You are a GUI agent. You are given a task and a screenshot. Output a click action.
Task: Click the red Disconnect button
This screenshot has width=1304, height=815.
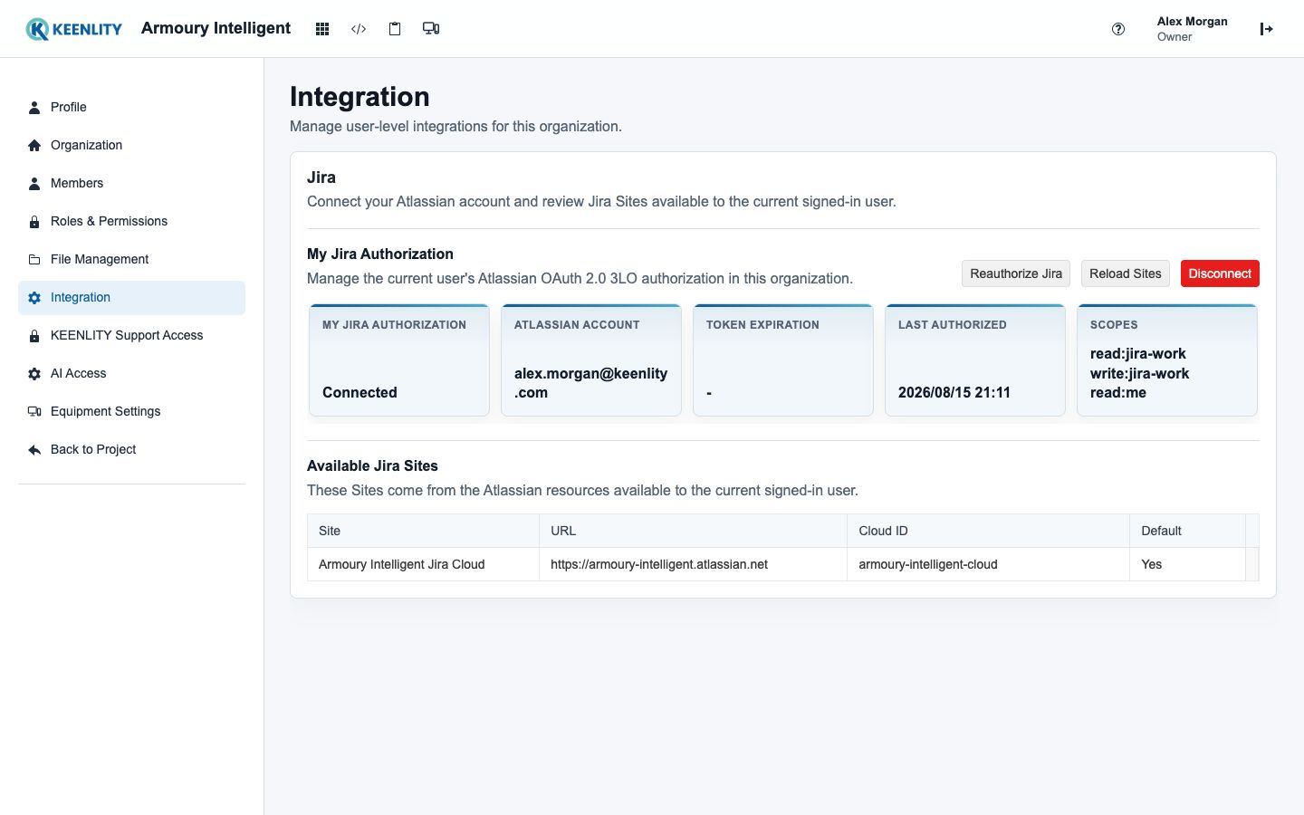pos(1220,273)
